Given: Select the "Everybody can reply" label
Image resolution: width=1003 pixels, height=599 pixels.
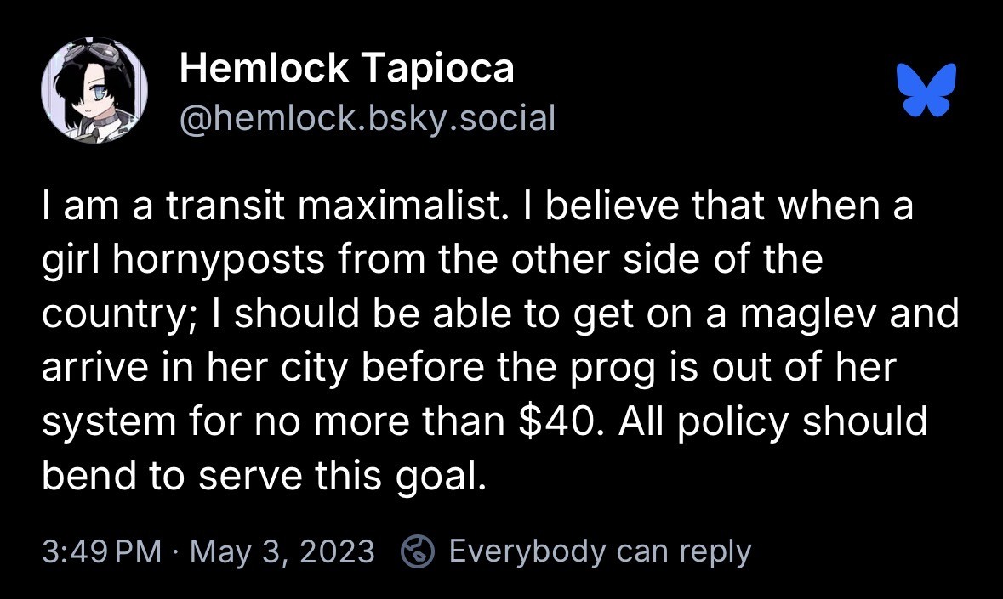Looking at the screenshot, I should coord(600,551).
